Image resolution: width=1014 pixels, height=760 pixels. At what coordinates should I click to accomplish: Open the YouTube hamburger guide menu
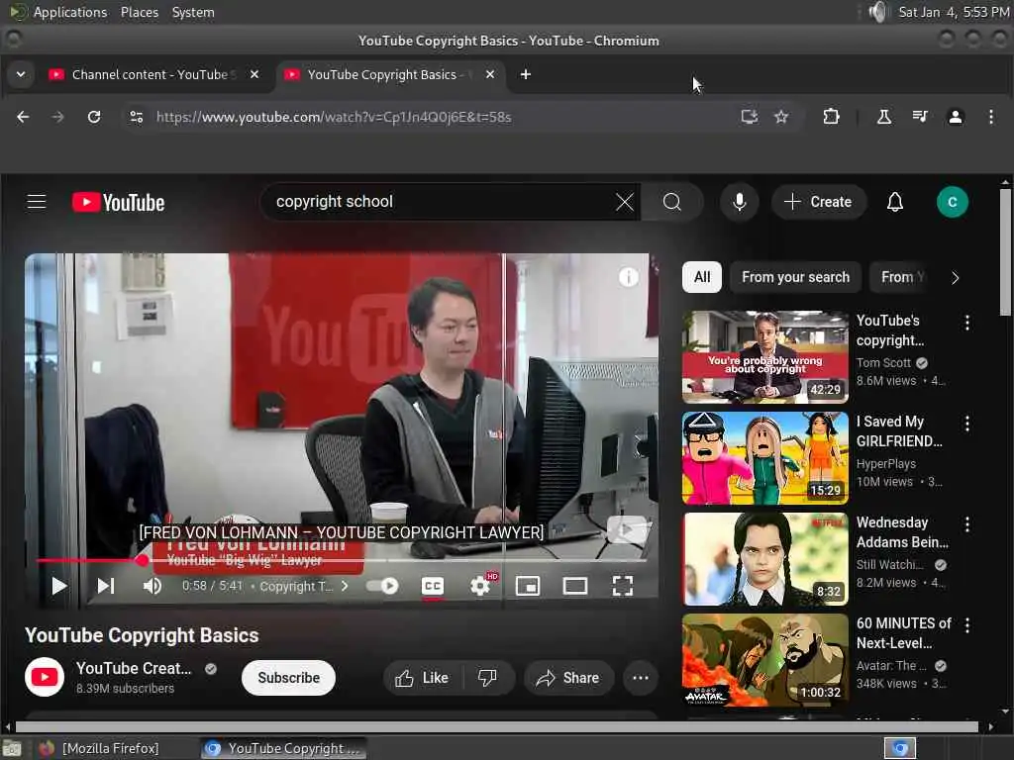click(37, 202)
